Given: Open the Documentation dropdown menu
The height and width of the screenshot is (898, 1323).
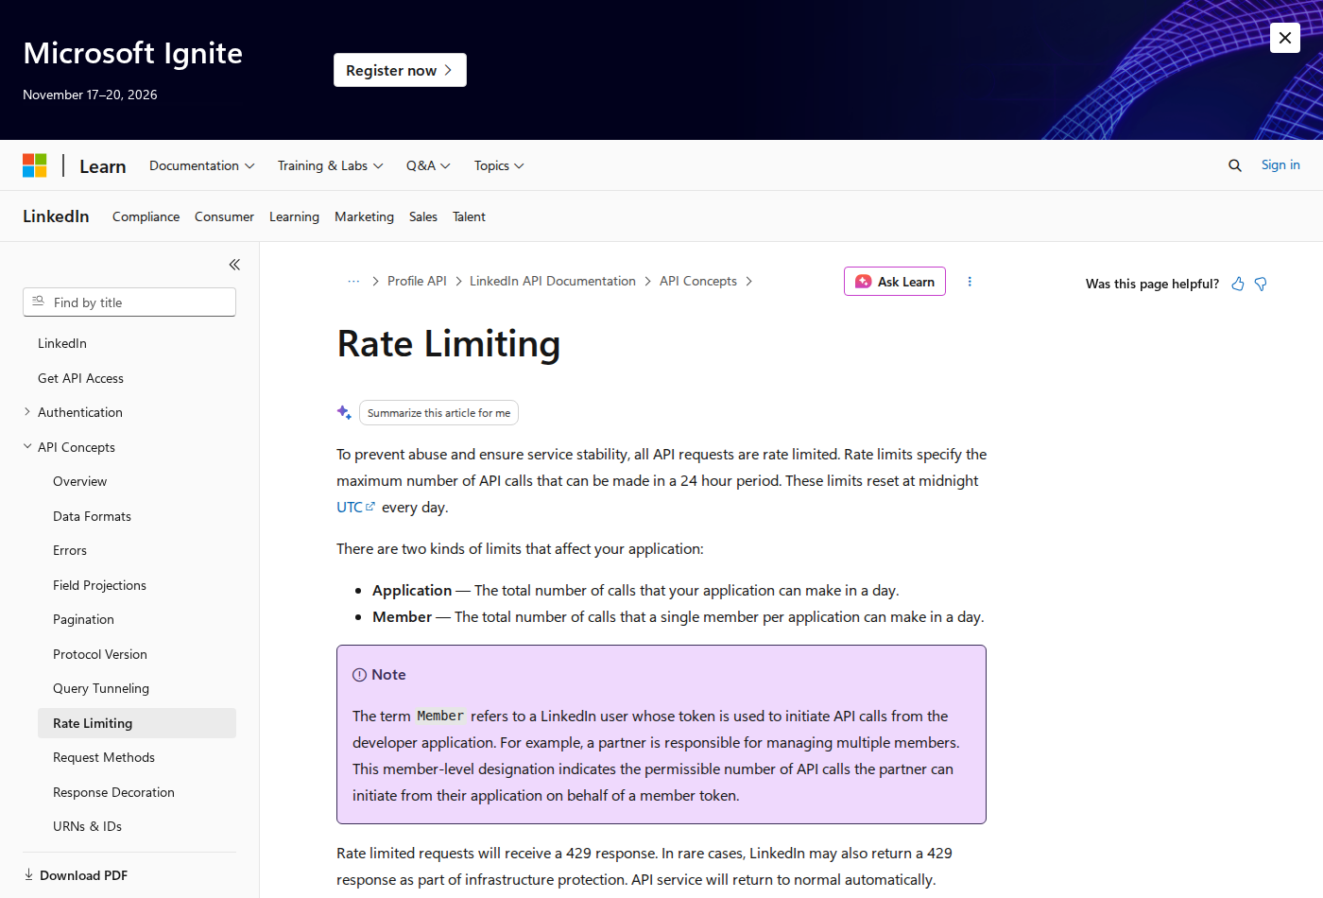Looking at the screenshot, I should click(x=202, y=165).
